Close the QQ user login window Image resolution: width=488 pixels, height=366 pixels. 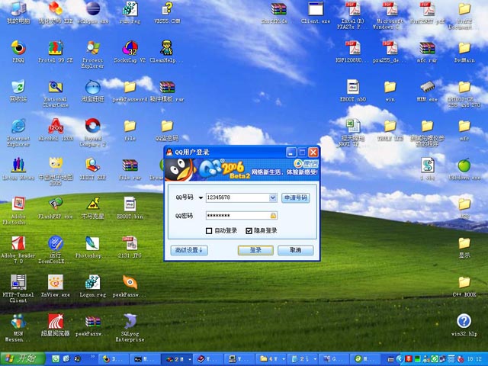[x=313, y=152]
